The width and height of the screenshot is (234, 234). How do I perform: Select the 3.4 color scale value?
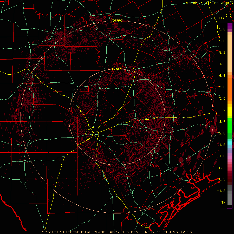tap(222, 122)
